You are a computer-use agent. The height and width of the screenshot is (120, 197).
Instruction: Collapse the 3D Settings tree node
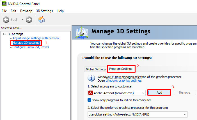click(4, 34)
